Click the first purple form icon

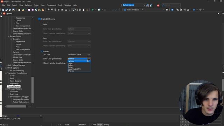click(29, 10)
